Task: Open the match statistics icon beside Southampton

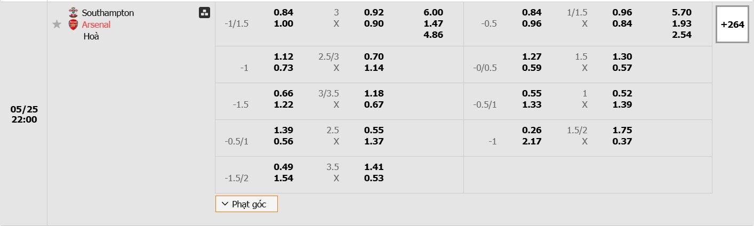Action: tap(204, 13)
